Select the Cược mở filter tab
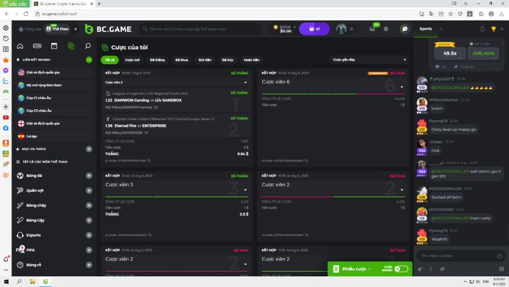Image resolution: width=509 pixels, height=287 pixels. [133, 60]
